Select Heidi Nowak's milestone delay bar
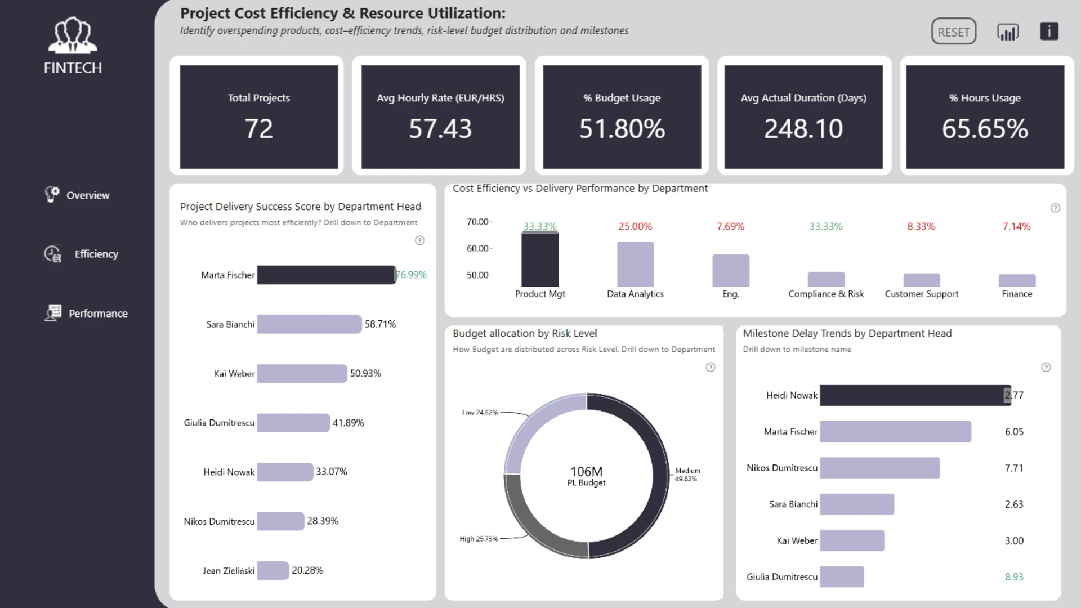 click(x=915, y=395)
